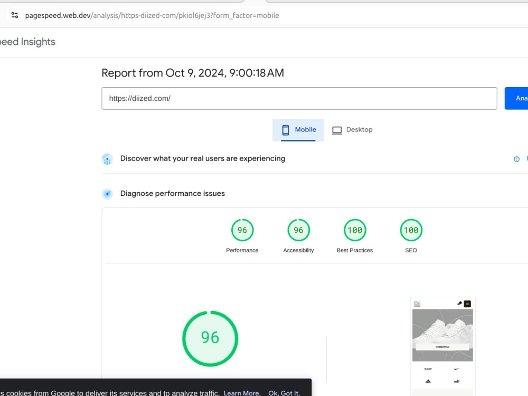Open the SEO score gauge 100
528x396 pixels.
(x=411, y=230)
